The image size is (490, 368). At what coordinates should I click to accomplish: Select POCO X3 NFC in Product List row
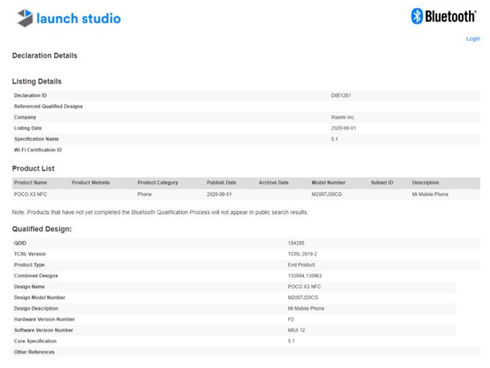pyautogui.click(x=30, y=194)
